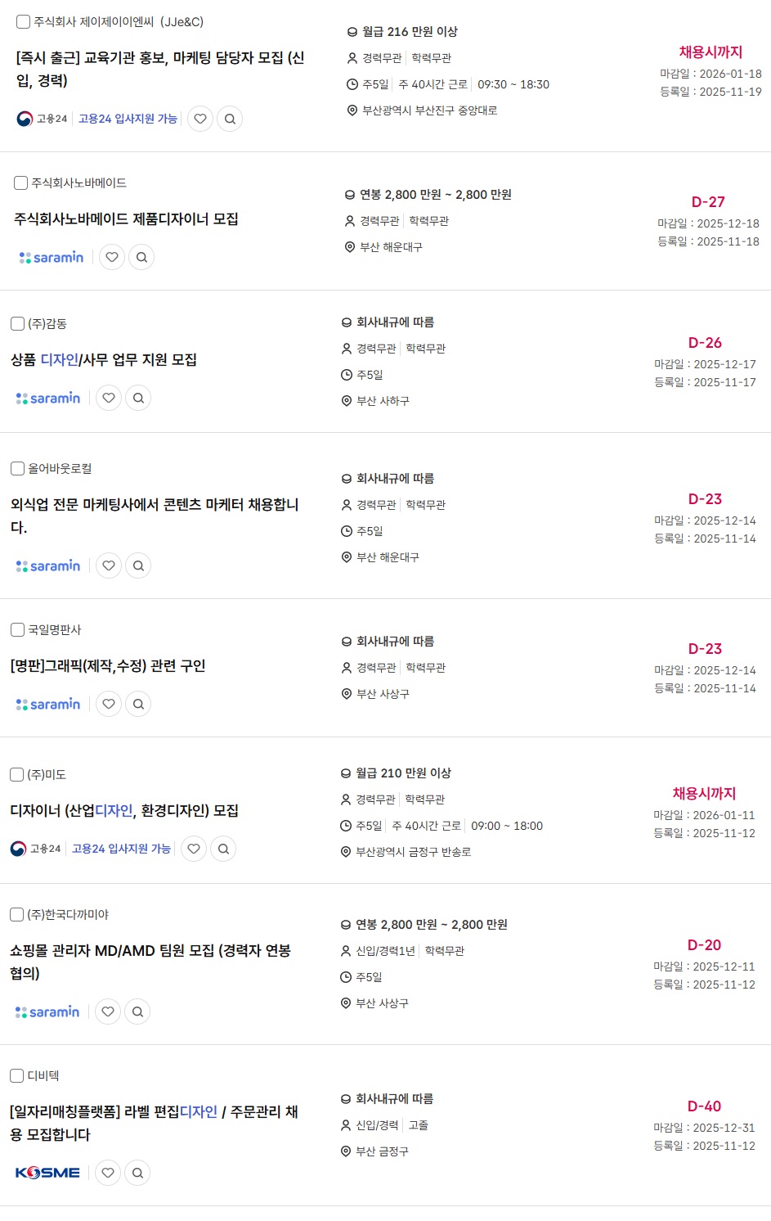Click heart icon for 국일명판 job posting
Viewport: 771px width, 1221px height.
point(109,704)
